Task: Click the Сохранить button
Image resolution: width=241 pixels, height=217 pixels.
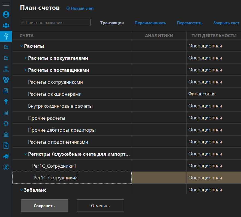Action: click(x=44, y=206)
